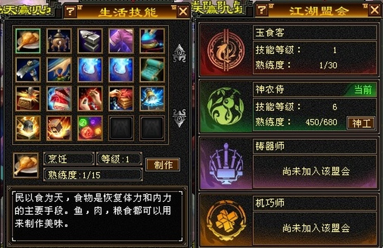Image resolution: width=383 pixels, height=248 pixels.
Task: Select the colored orbs skill icon
Action: 90,128
